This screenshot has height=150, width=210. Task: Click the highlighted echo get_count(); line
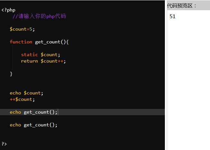(33, 112)
